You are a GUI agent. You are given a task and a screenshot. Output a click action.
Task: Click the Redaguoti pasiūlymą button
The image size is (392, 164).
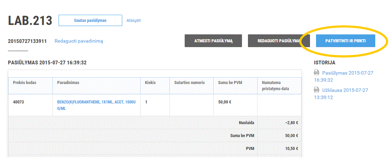[279, 41]
